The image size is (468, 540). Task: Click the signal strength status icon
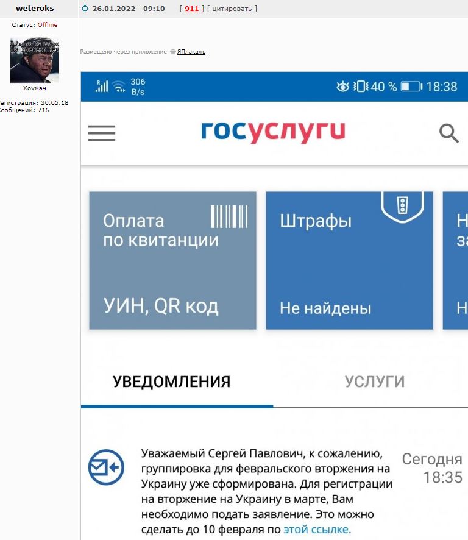coord(102,86)
